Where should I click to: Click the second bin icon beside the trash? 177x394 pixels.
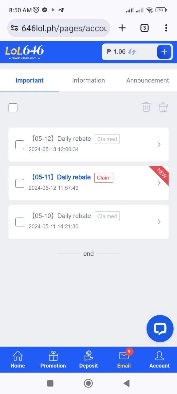coord(163,107)
